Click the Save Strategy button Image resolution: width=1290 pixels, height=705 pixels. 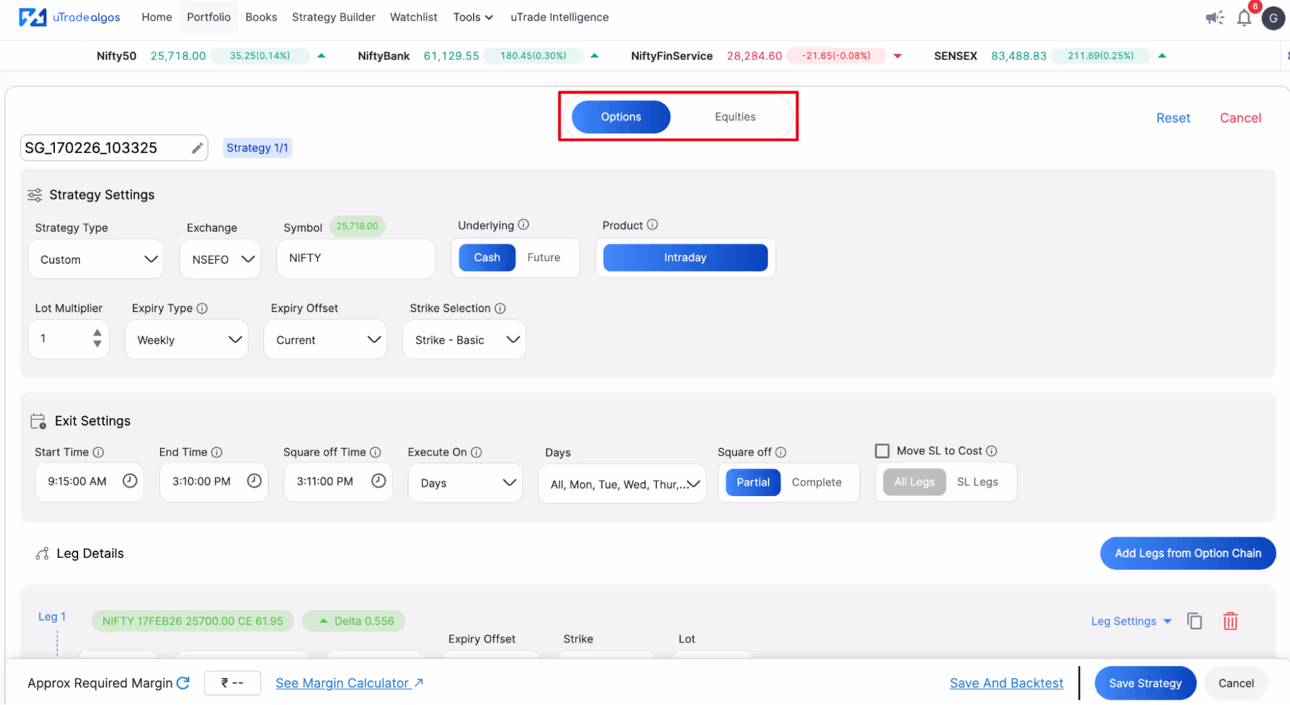pos(1145,683)
